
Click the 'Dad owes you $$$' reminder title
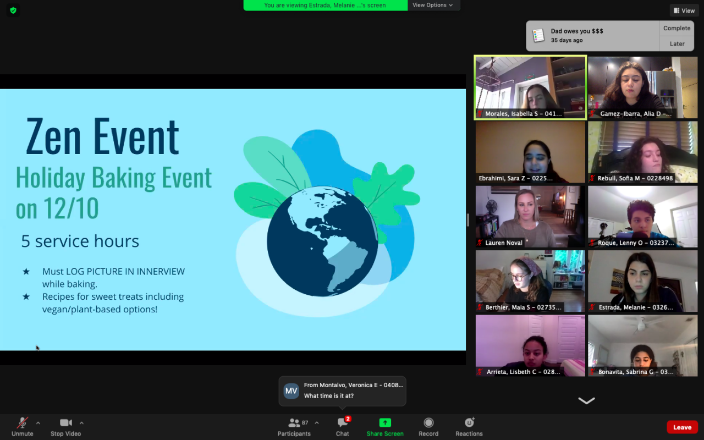tap(577, 31)
